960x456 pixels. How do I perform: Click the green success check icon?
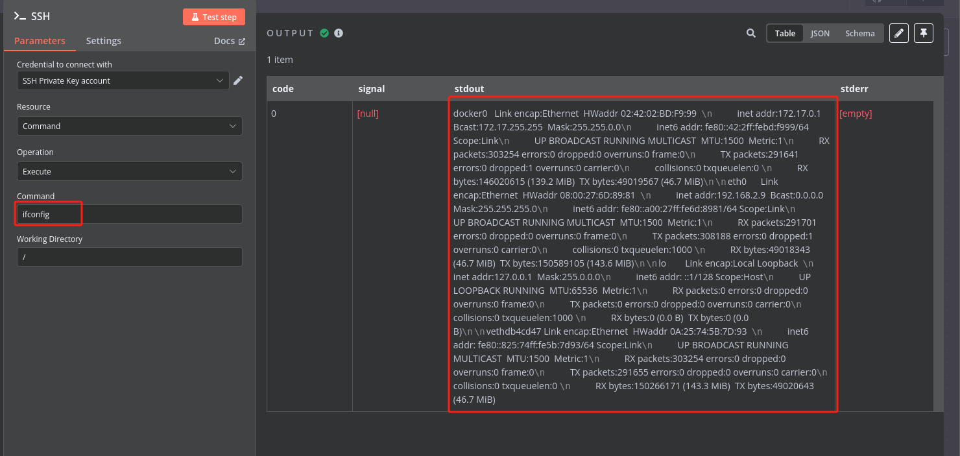click(324, 33)
